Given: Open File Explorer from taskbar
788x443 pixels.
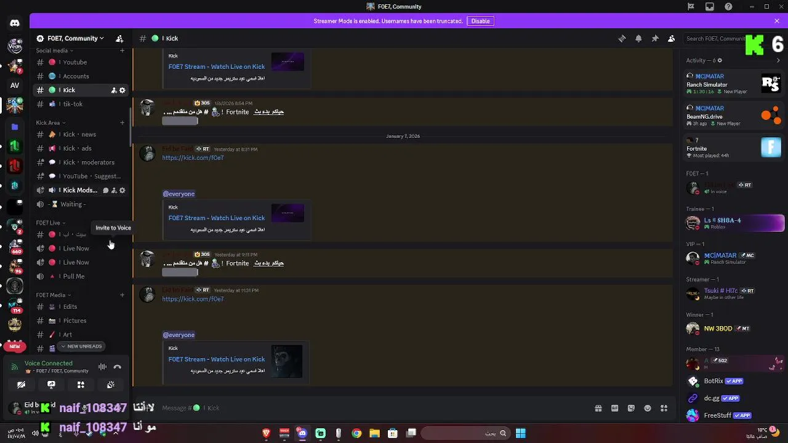Looking at the screenshot, I should coord(374,433).
